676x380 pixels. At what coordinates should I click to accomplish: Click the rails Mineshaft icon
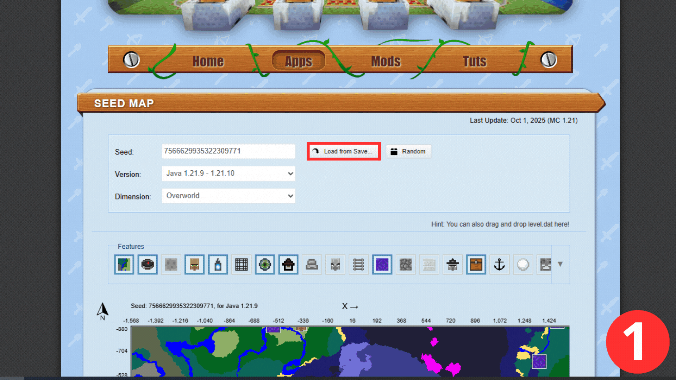[x=358, y=264]
